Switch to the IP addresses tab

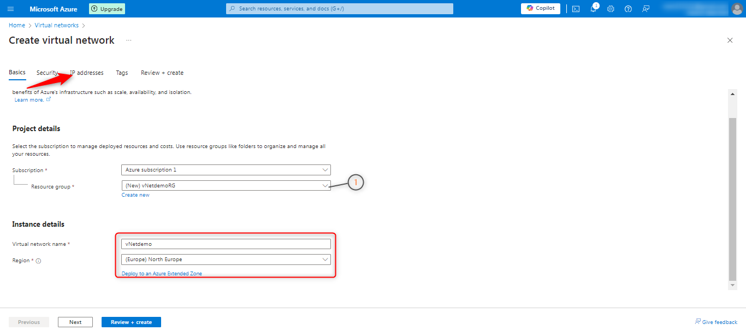pos(86,73)
